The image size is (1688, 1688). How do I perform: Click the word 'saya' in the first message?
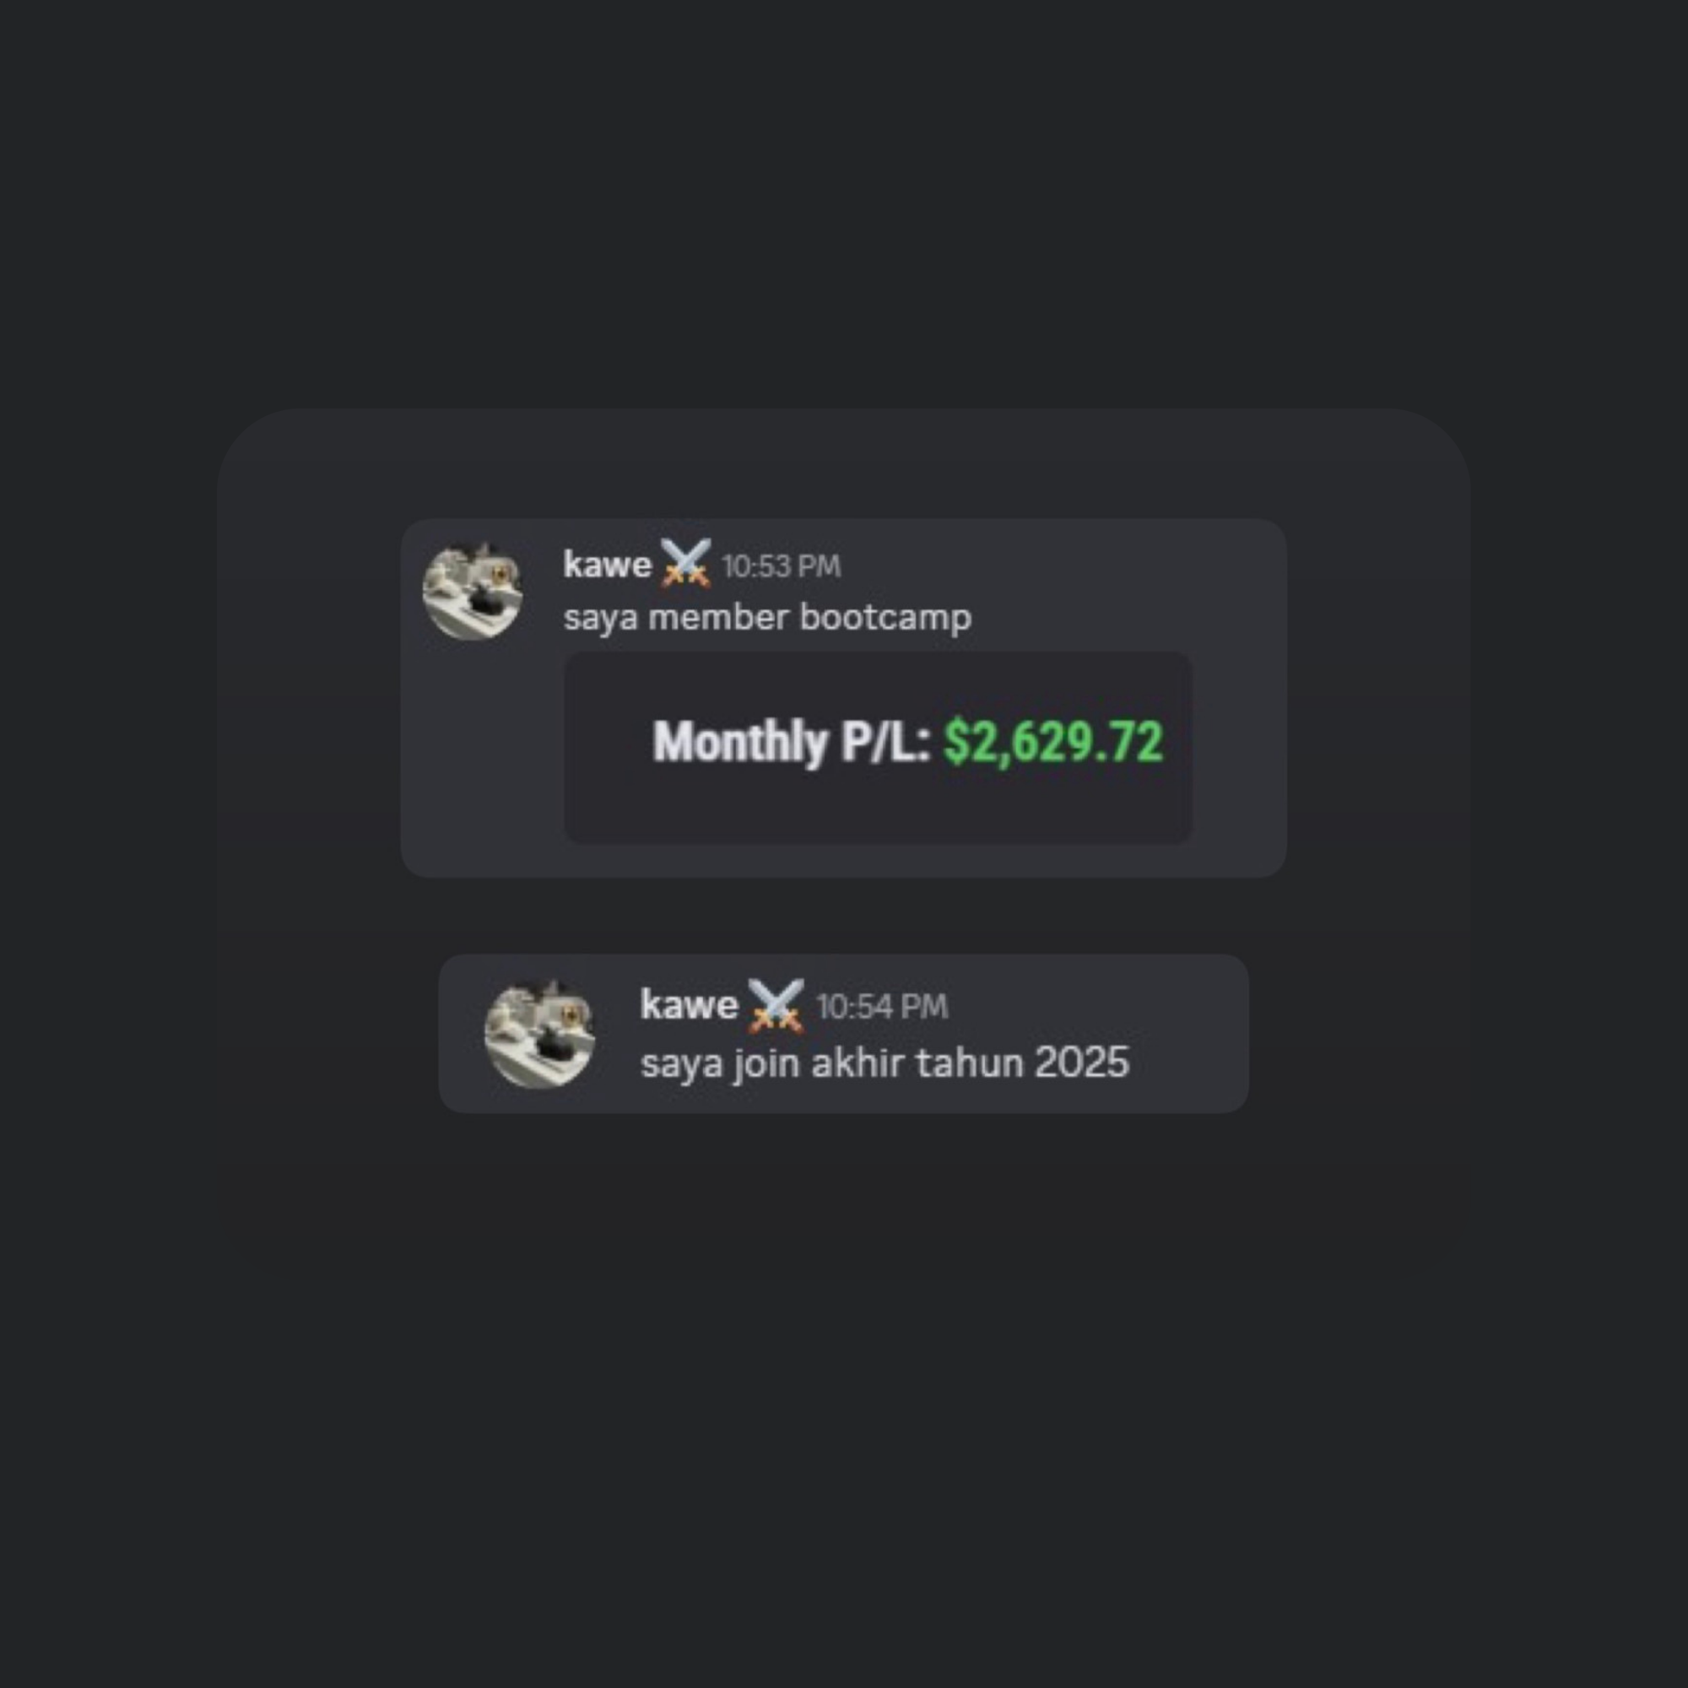pos(600,620)
